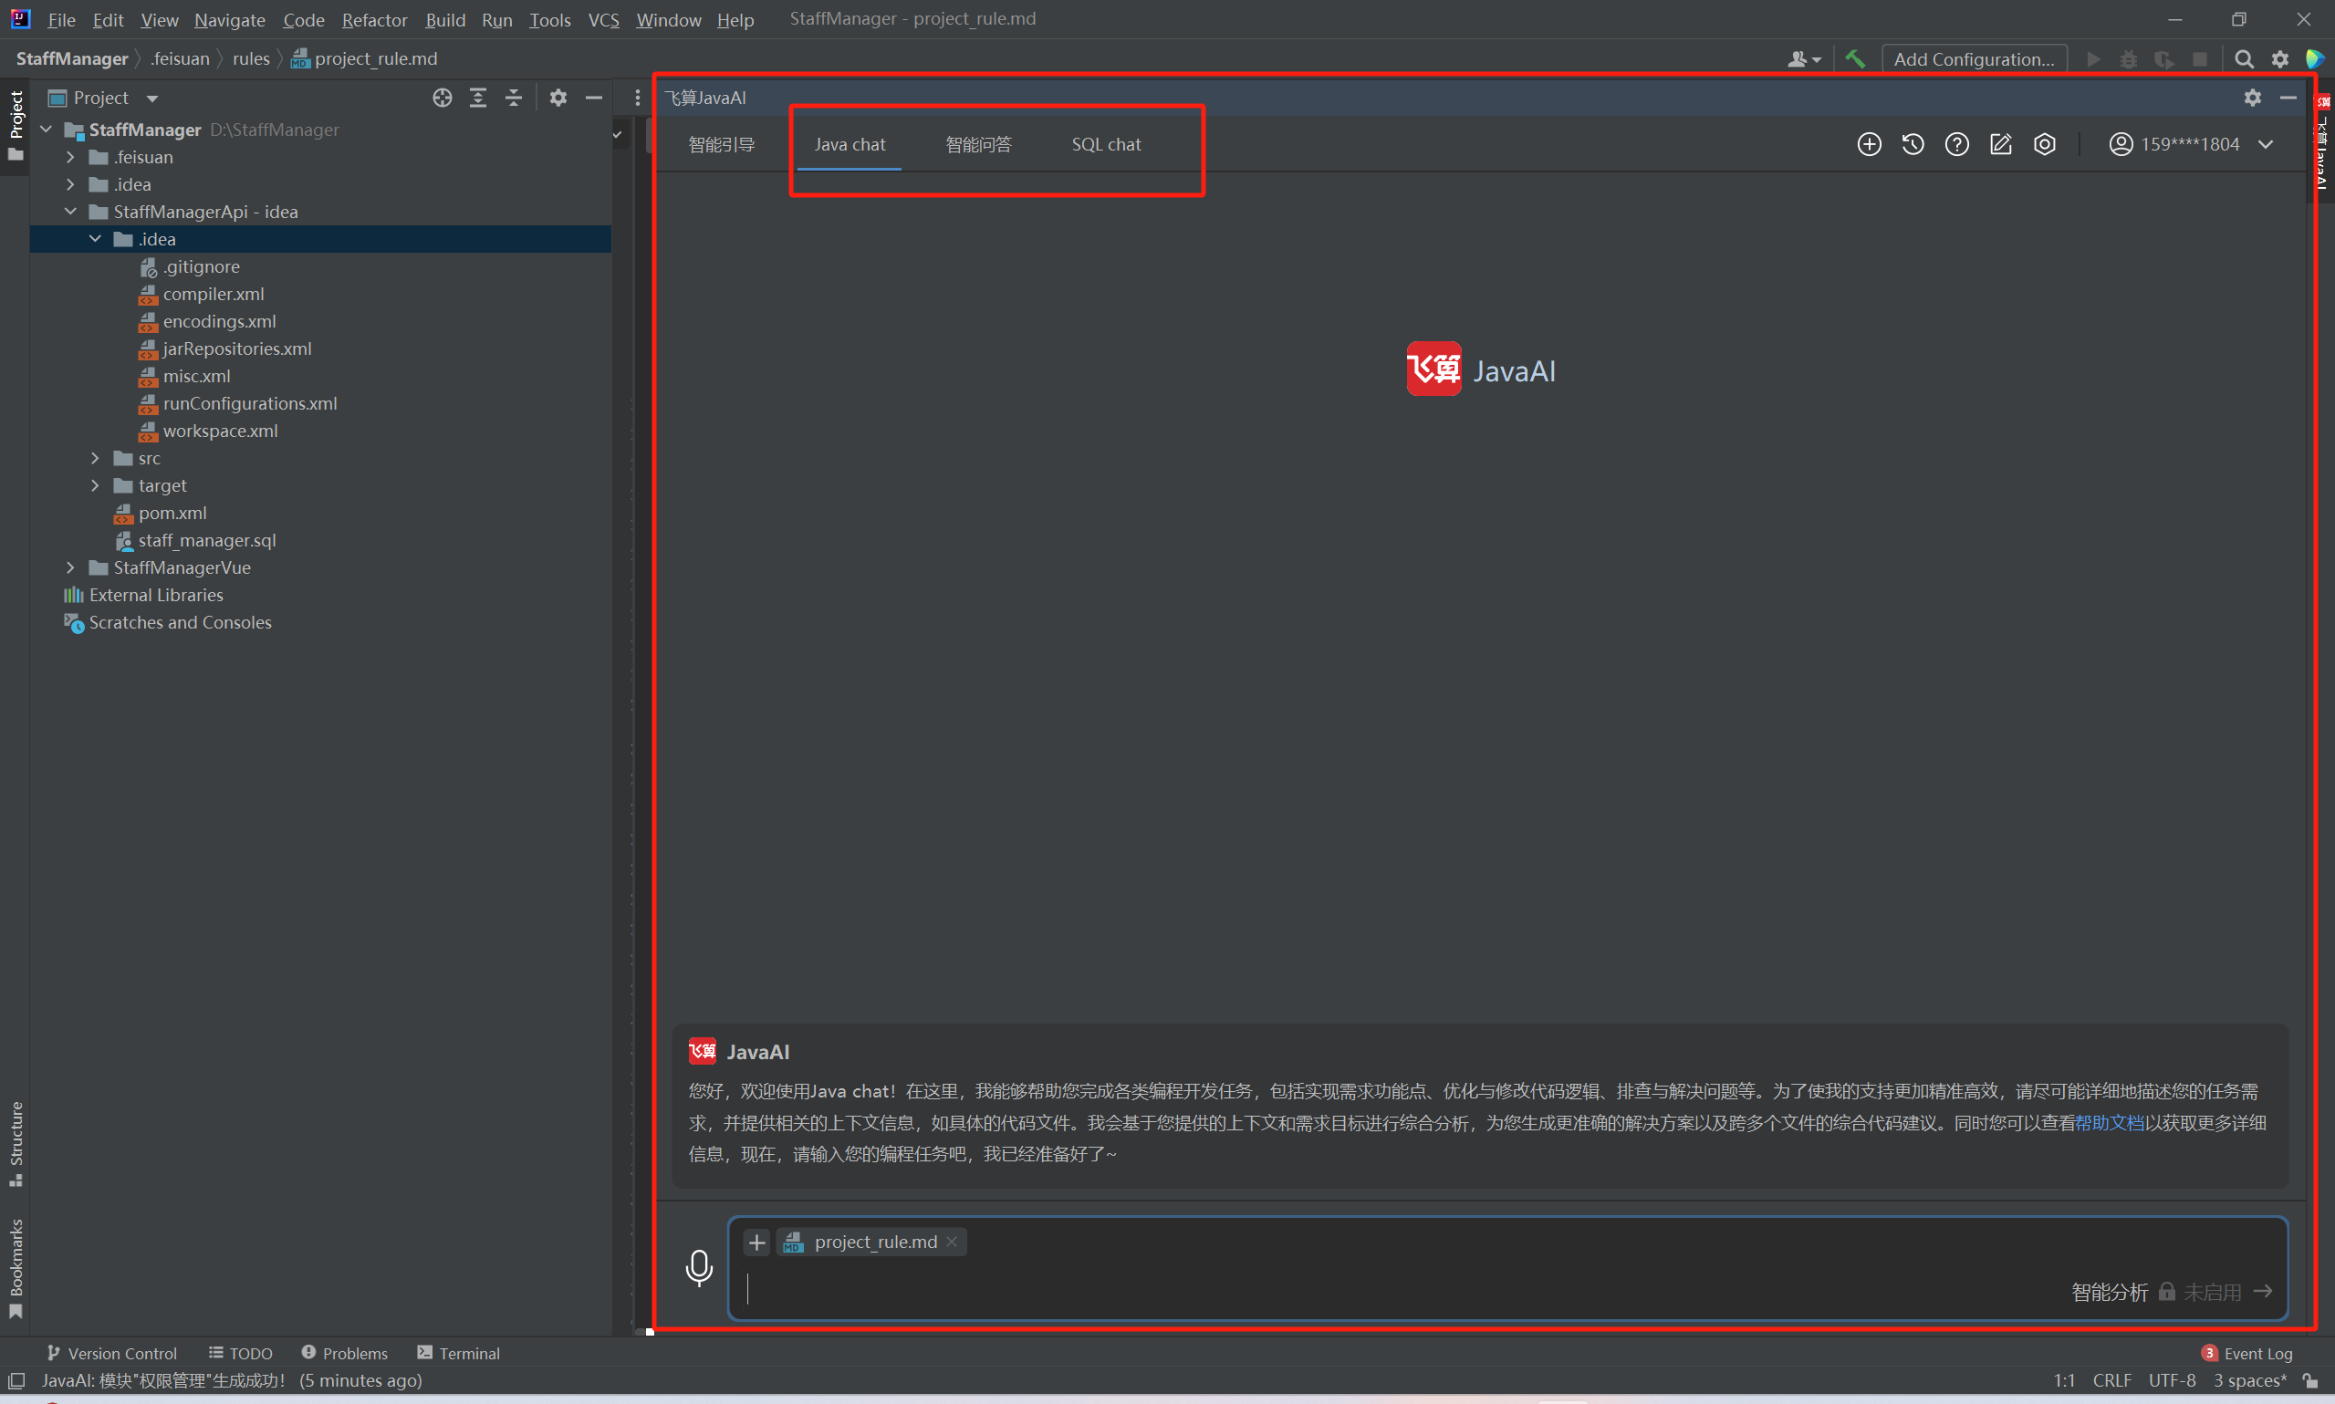Collapse the StaffManager root node
Screen dimensions: 2335x1404
(x=47, y=130)
